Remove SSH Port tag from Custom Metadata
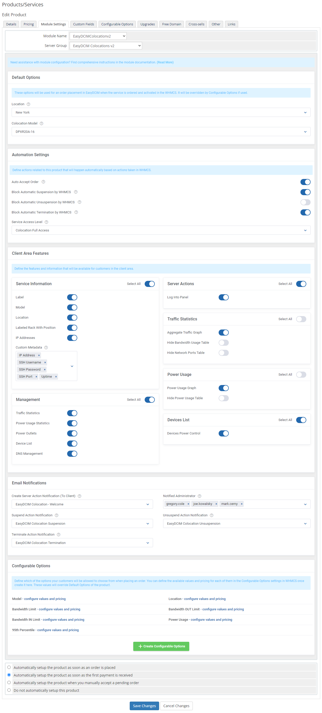 coord(36,377)
